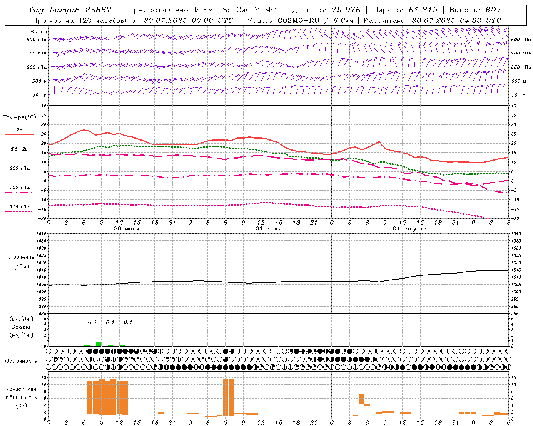Viewport: 533px width, 426px height.
Task: Click the computed time 'Рассчитано: 30.07.2025 04:38 UTC'
Action: click(432, 20)
